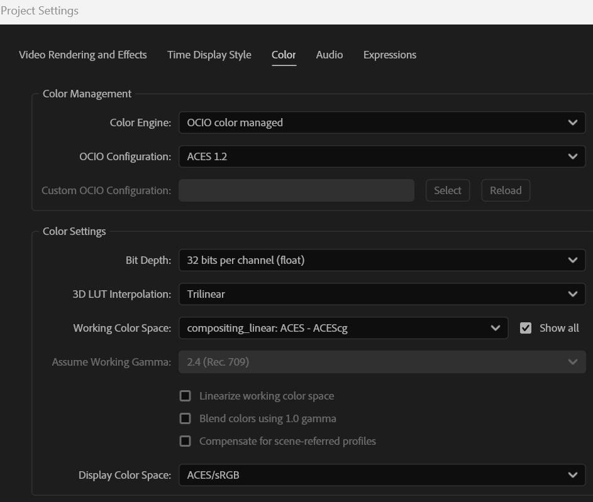The width and height of the screenshot is (593, 502).
Task: Enable Linearize working color space
Action: (x=186, y=396)
